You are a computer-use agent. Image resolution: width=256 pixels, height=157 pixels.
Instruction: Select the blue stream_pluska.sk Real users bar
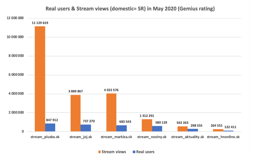pos(50,128)
